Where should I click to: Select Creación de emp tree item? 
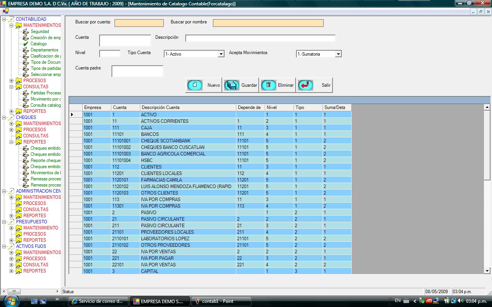click(x=45, y=38)
